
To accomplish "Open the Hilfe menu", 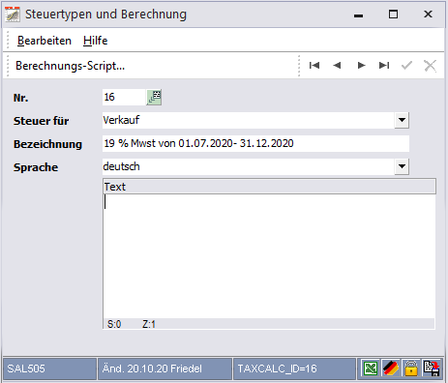I will (95, 41).
